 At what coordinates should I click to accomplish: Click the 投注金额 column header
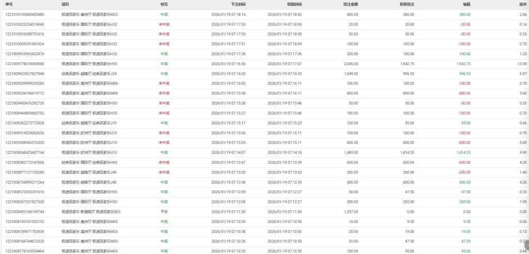350,4
